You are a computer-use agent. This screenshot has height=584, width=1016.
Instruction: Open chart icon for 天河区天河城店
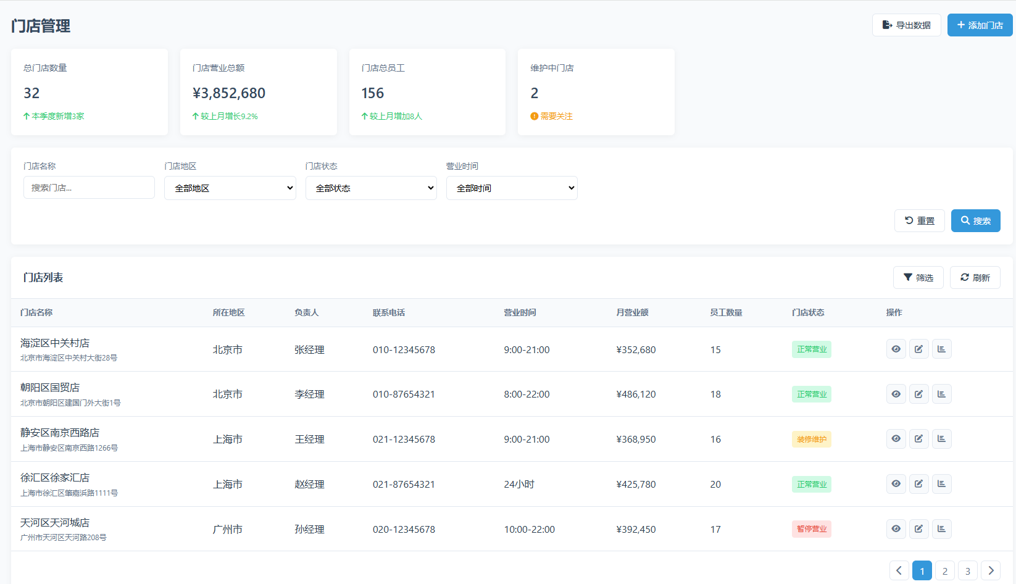(x=941, y=529)
